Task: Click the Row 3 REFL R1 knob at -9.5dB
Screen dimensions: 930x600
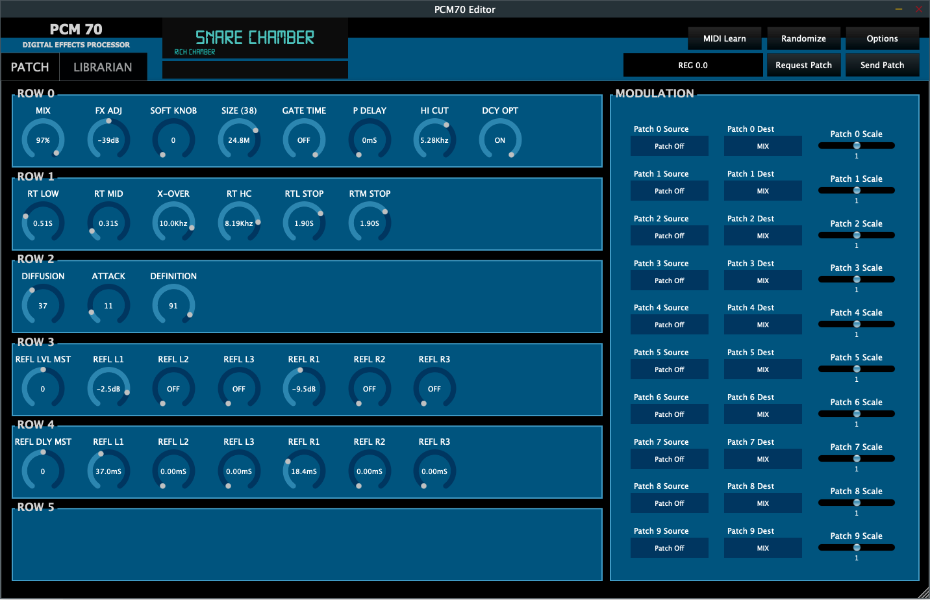Action: (304, 388)
